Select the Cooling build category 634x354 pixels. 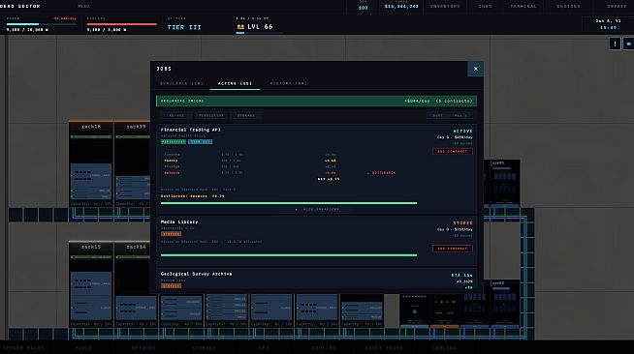(x=324, y=348)
